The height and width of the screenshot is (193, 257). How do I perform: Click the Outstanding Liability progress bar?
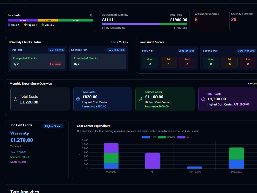[x=144, y=24]
